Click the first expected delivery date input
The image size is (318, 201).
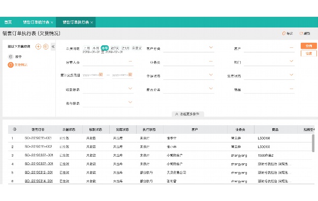93,75
